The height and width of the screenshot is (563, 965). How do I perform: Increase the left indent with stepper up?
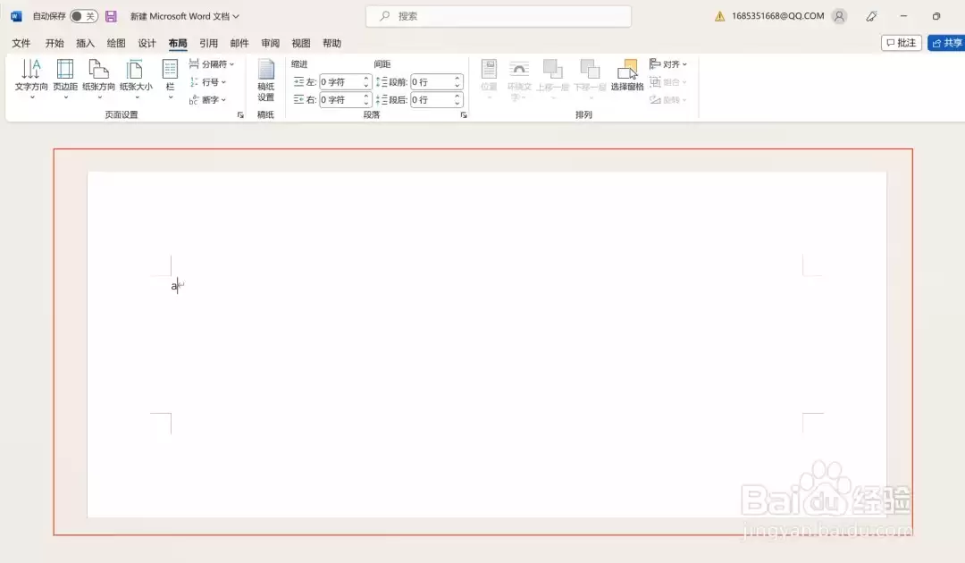pos(366,78)
